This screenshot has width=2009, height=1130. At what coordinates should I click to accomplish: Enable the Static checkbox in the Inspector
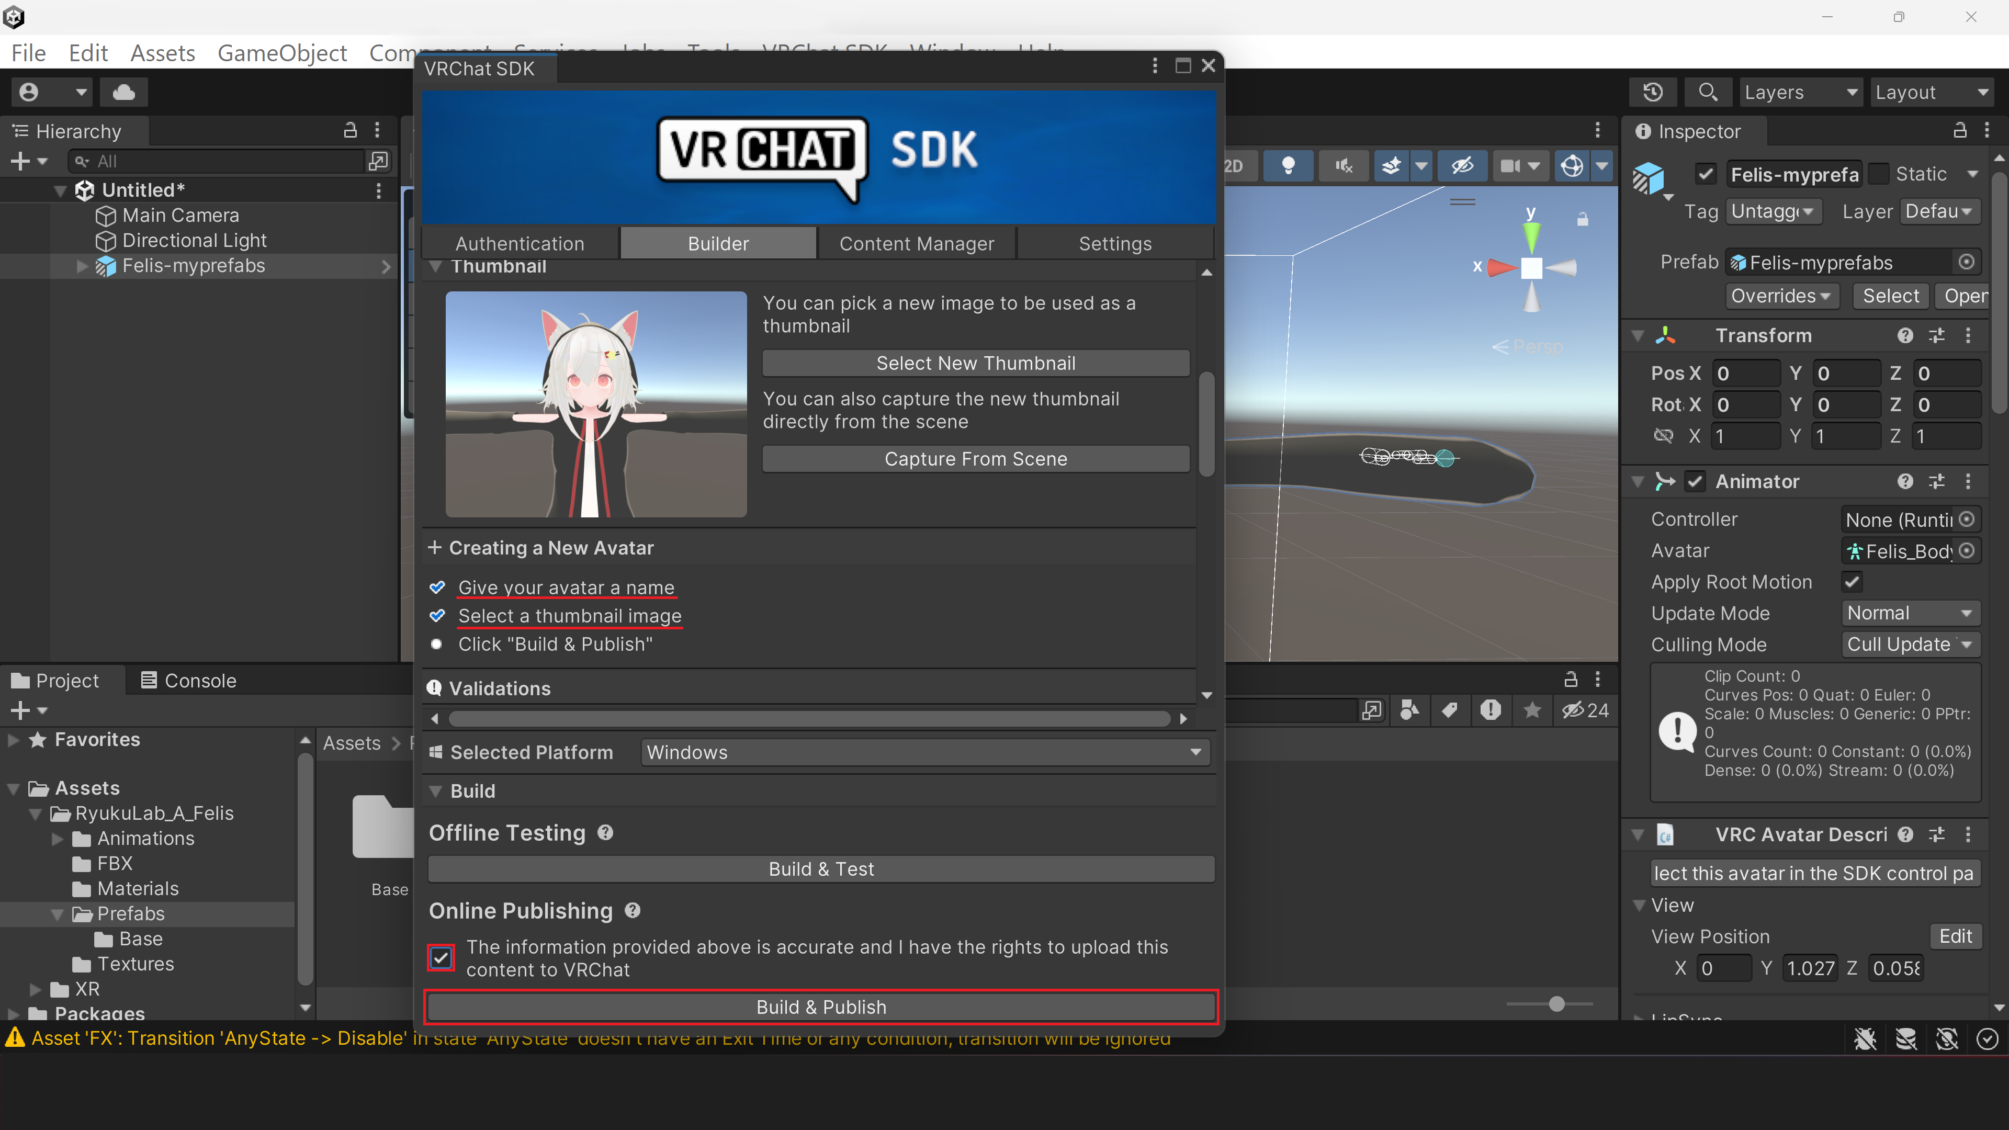1880,174
